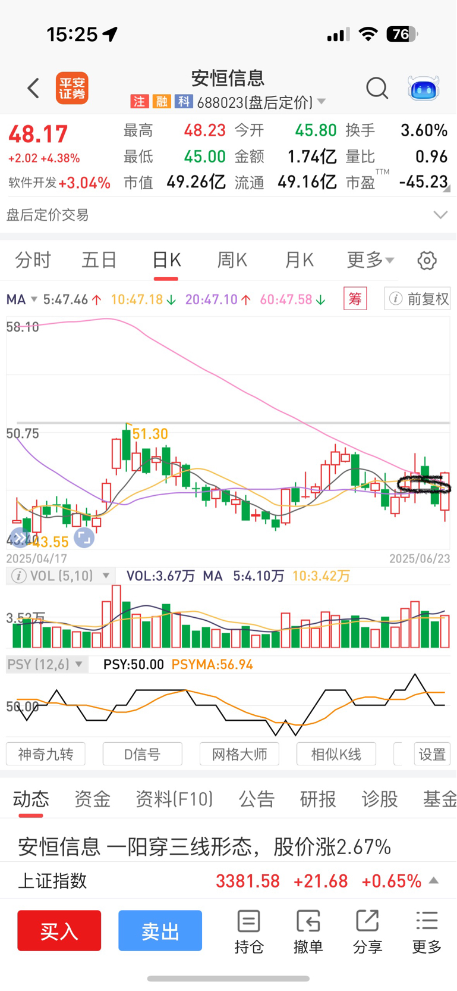Screen dimensions: 457x991
Task: Tap the 43.55 low price label
Action: tap(50, 542)
